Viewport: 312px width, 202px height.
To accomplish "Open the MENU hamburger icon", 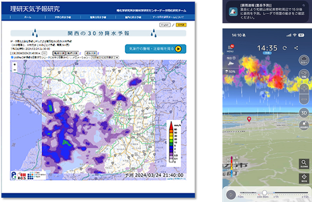I will pyautogui.click(x=230, y=48).
